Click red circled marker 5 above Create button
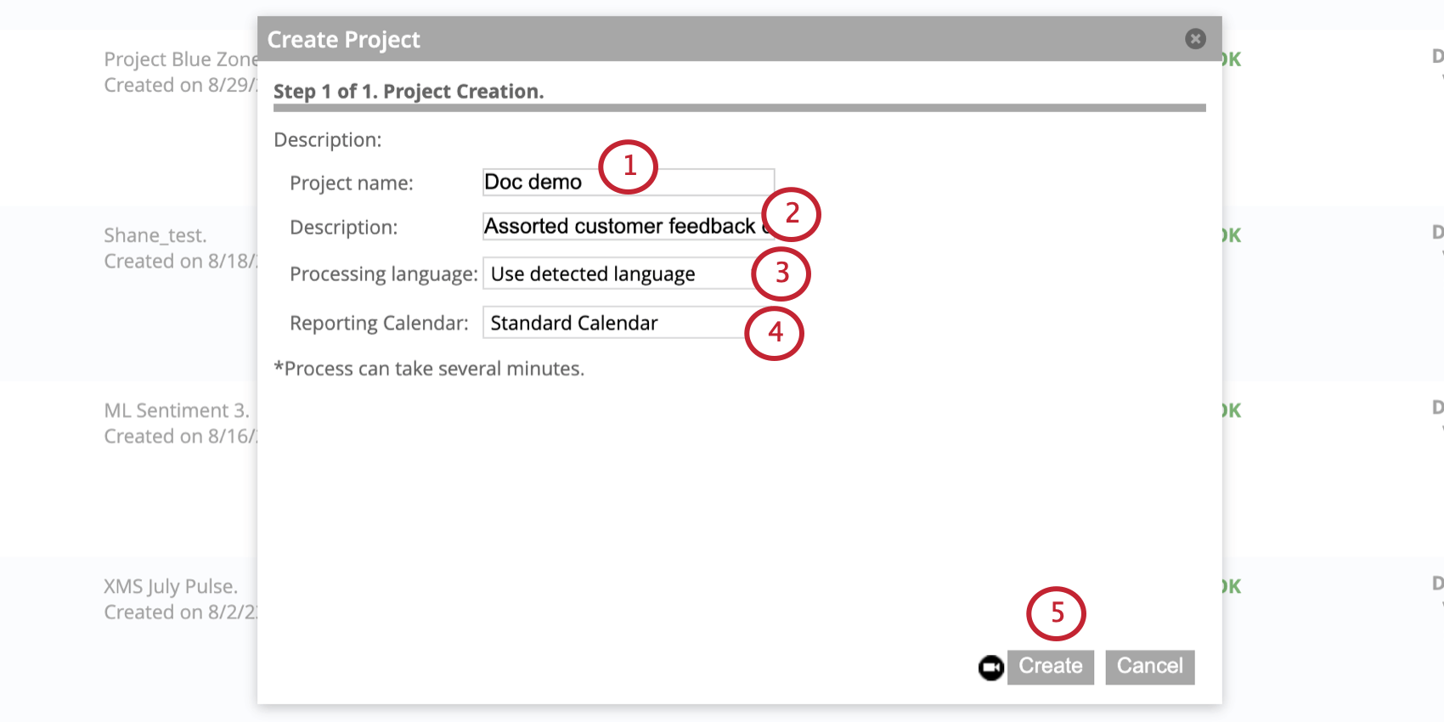Viewport: 1444px width, 722px height. coord(1057,612)
